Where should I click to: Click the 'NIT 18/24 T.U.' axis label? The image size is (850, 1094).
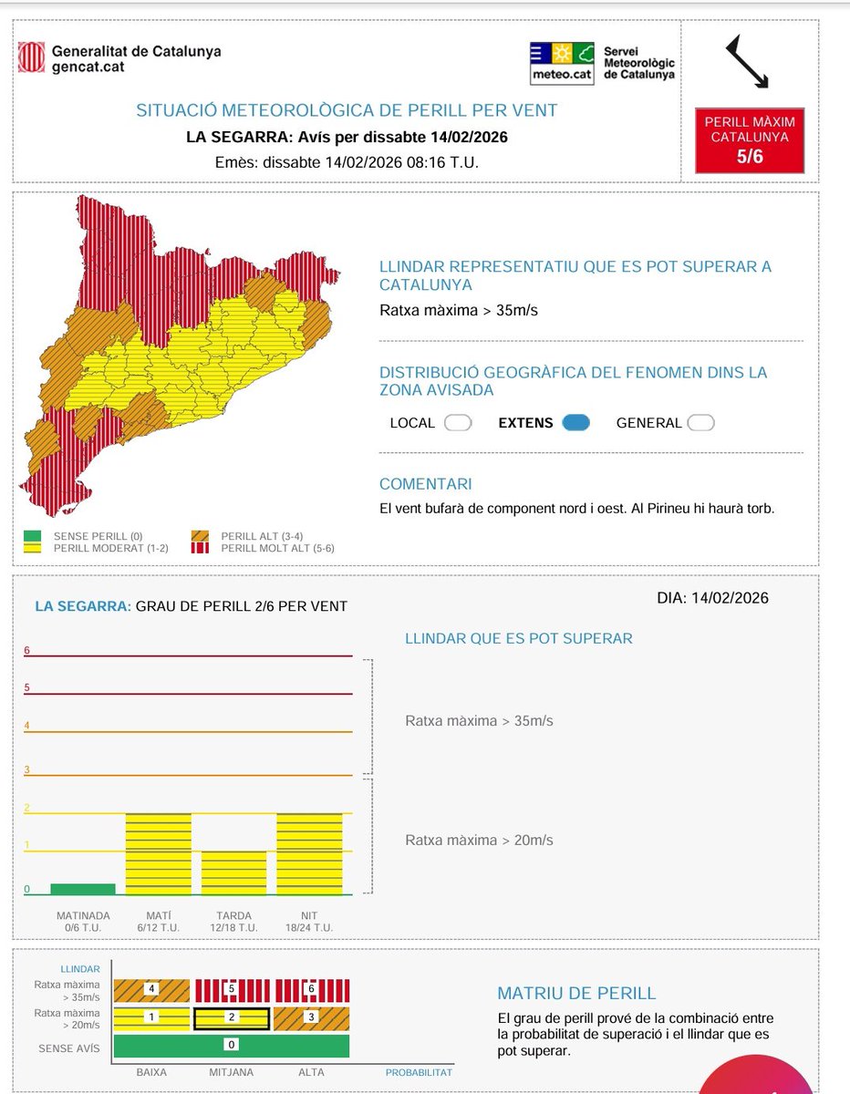point(310,922)
